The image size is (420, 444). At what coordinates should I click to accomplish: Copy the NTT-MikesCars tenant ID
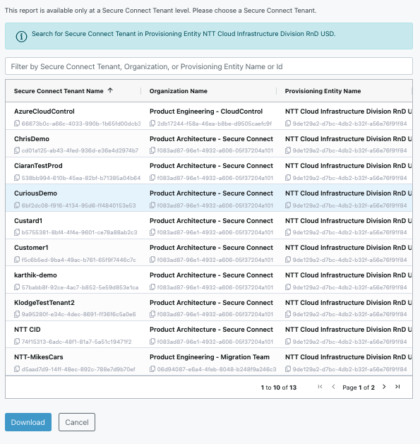(x=17, y=369)
